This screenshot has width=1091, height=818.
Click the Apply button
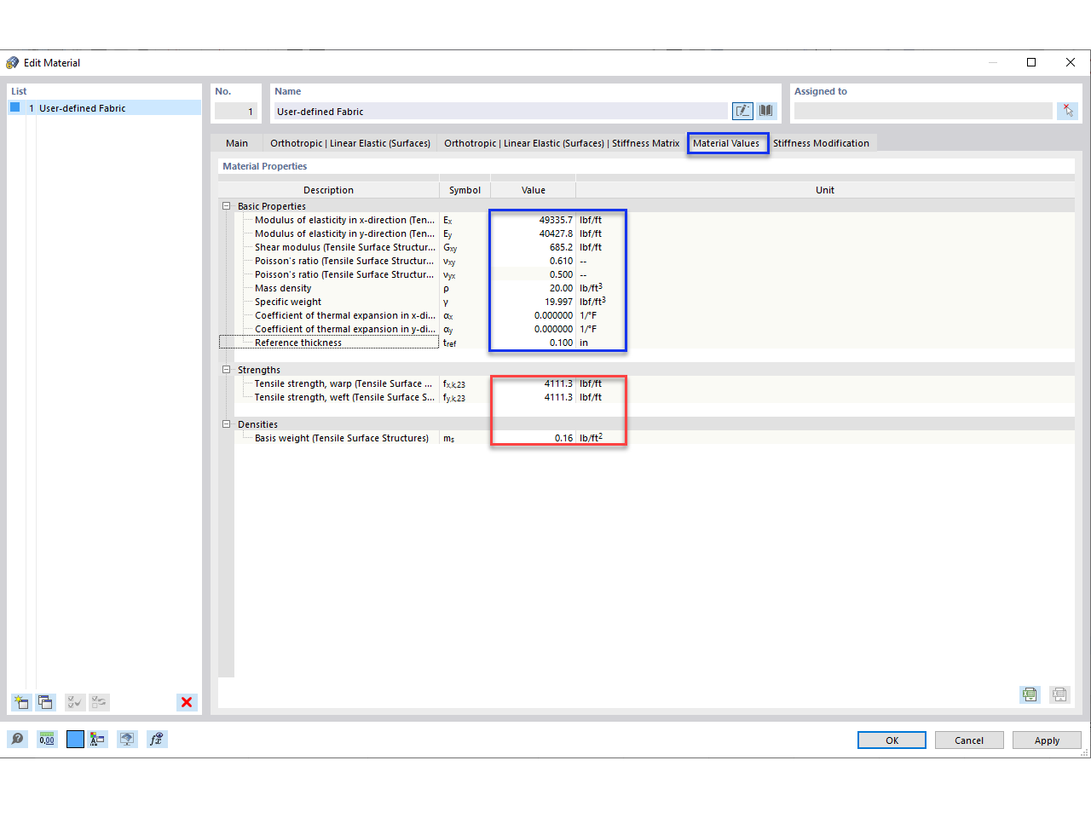click(x=1047, y=740)
